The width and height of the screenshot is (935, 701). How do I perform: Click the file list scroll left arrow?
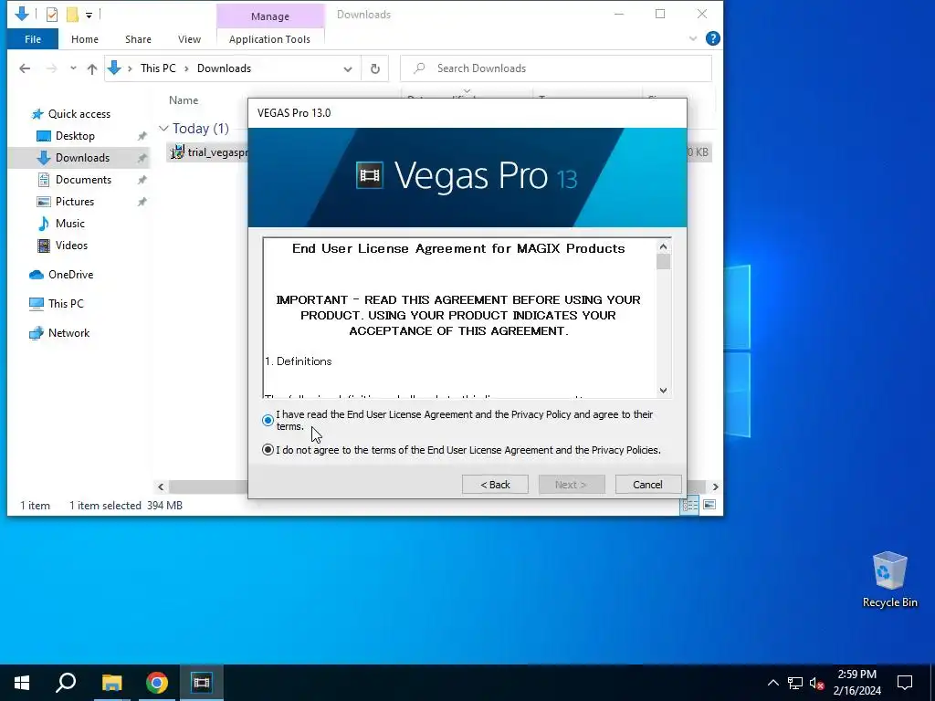pyautogui.click(x=161, y=487)
